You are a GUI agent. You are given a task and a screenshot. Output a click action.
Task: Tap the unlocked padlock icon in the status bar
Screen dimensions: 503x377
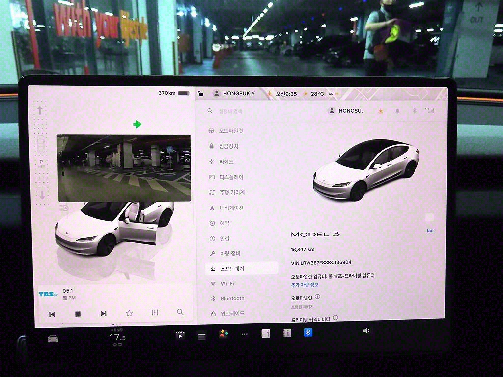click(200, 93)
